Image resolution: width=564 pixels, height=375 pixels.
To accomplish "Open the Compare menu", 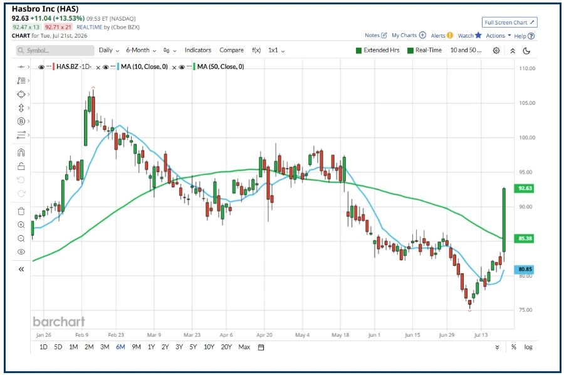I will click(232, 50).
